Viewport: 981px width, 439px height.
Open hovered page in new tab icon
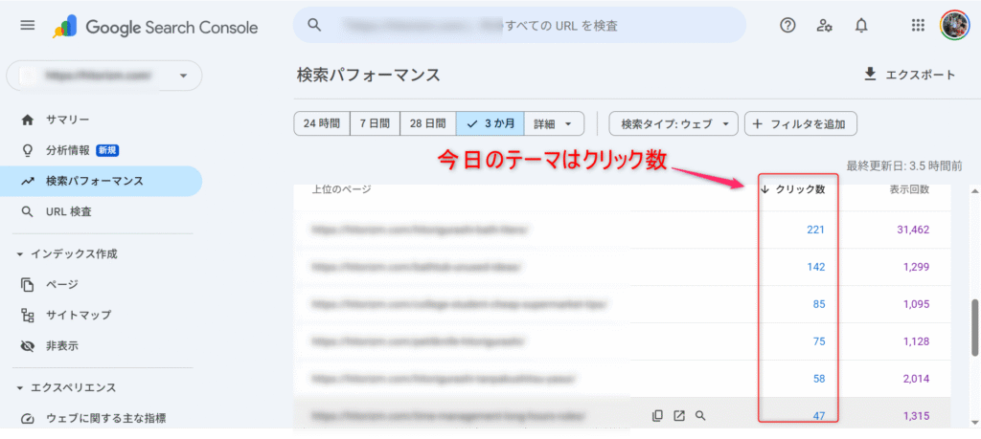tap(679, 415)
